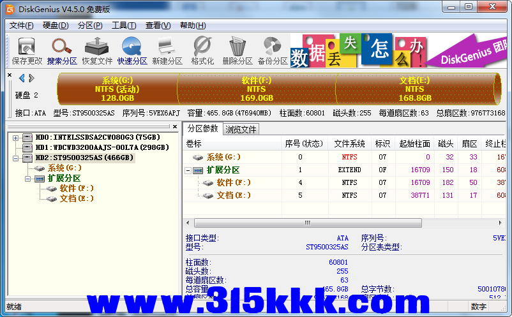Collapse the HD2 ST9500325AS disk node

(15, 158)
